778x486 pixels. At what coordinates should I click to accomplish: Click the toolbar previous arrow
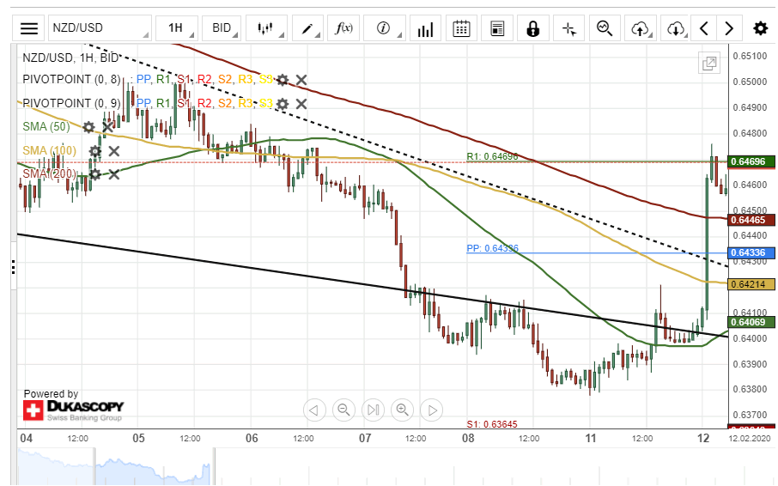pos(704,28)
